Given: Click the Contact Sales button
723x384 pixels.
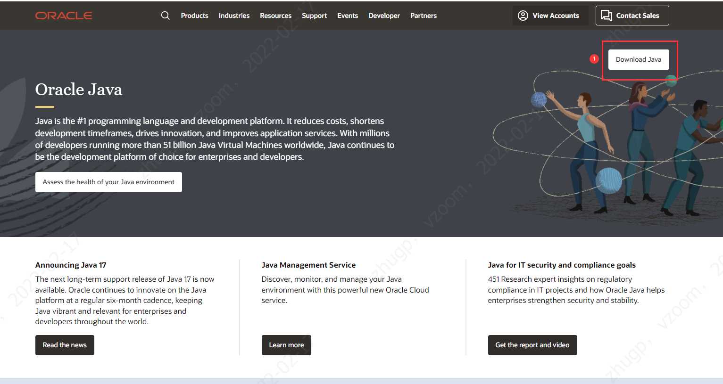Looking at the screenshot, I should coord(632,16).
